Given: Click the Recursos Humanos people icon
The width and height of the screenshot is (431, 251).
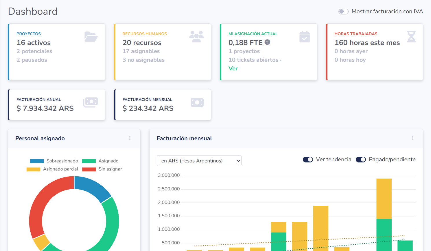Looking at the screenshot, I should [197, 36].
